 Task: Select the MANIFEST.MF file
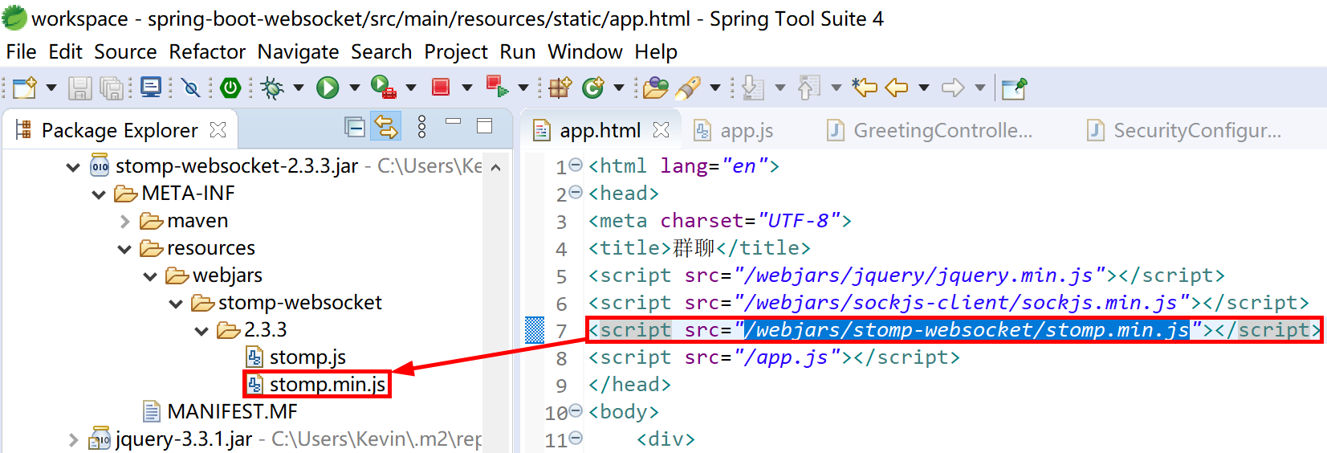point(231,411)
